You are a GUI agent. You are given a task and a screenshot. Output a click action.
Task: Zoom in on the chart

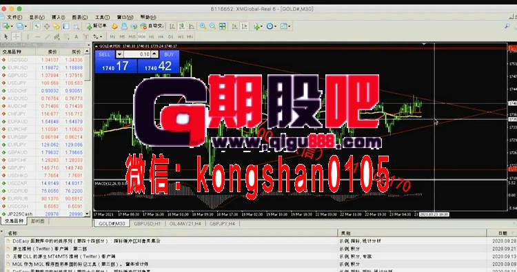[x=203, y=26]
